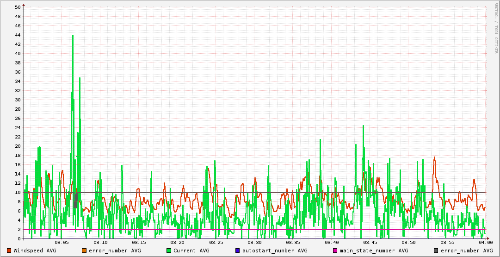Image resolution: width=500 pixels, height=257 pixels.
Task: Click the red arrow at x-axis end
Action: tap(488, 239)
